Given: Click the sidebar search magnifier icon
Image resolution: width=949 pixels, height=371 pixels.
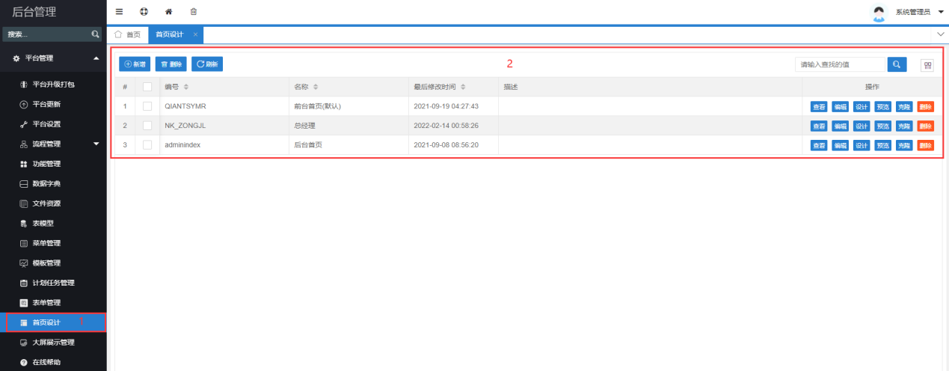Looking at the screenshot, I should 95,34.
